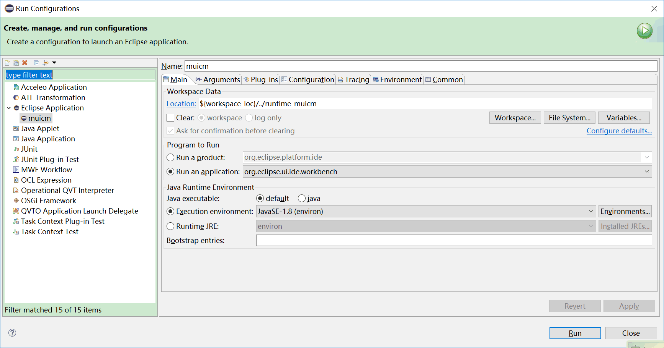Collapse the Eclipse Application tree node
Screen dimensions: 664x348
[9, 108]
